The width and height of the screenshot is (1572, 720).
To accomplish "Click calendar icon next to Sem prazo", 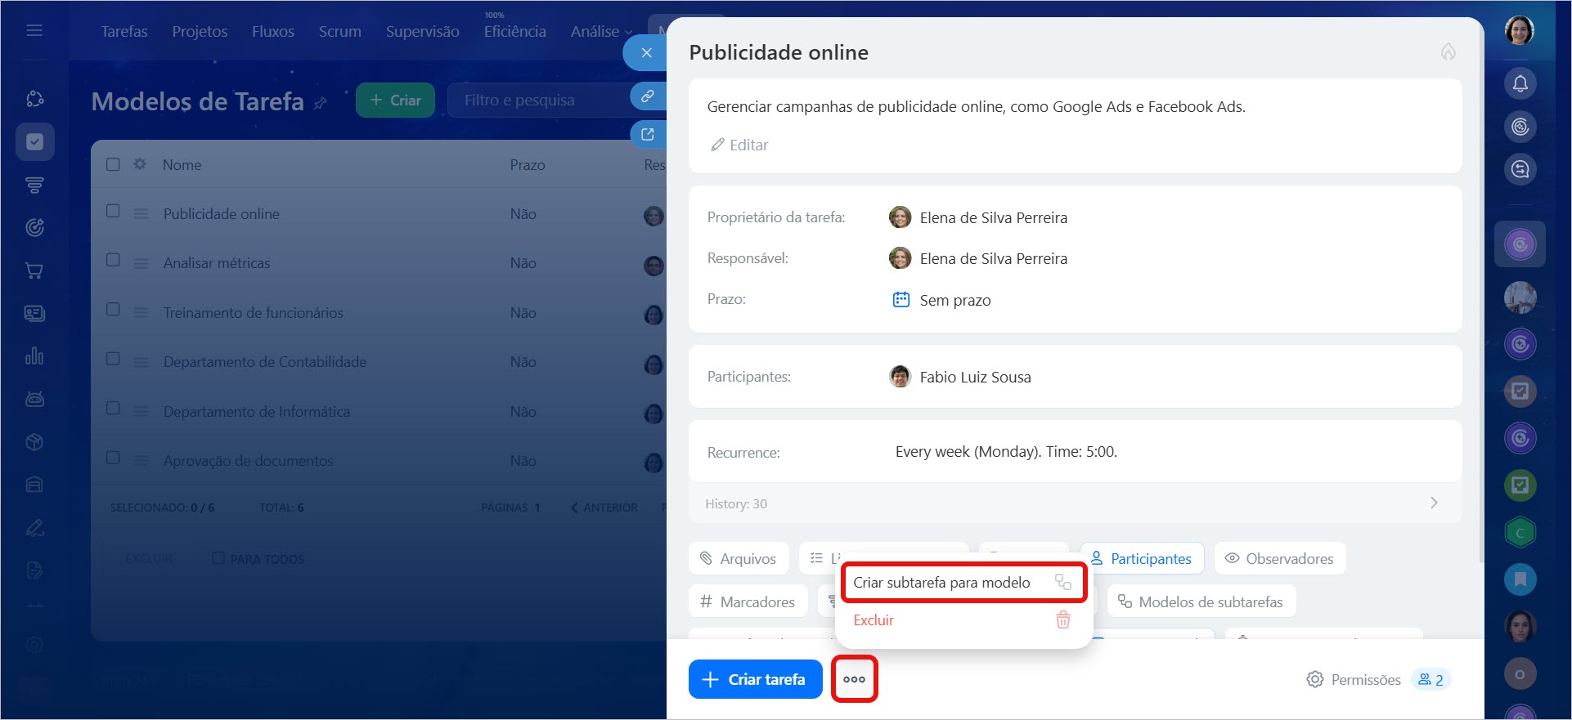I will (x=901, y=300).
